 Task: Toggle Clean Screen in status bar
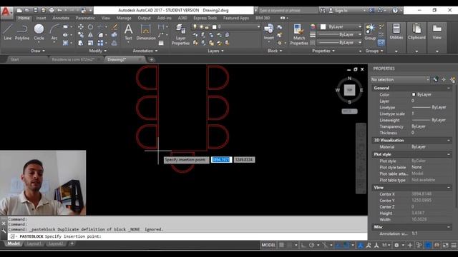[445, 245]
